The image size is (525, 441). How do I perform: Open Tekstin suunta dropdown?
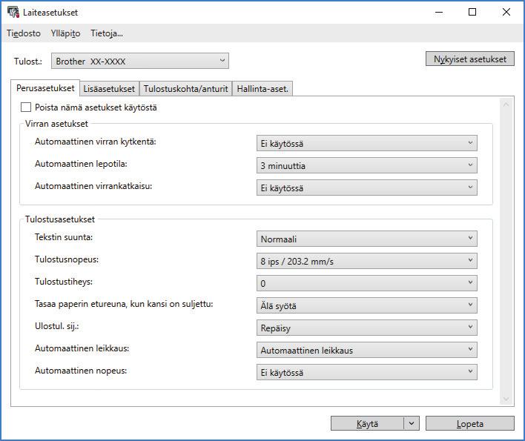coord(366,239)
